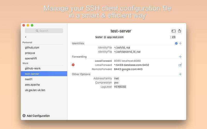Focus the Search field in sidebar
The width and height of the screenshot is (207, 129).
44,31
